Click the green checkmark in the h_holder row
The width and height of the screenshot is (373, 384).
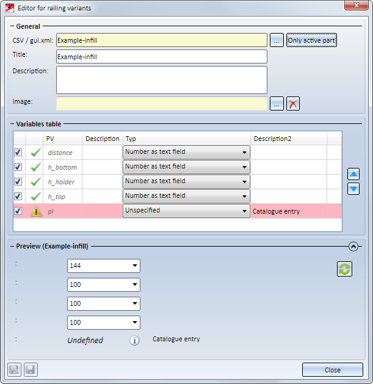tap(36, 182)
